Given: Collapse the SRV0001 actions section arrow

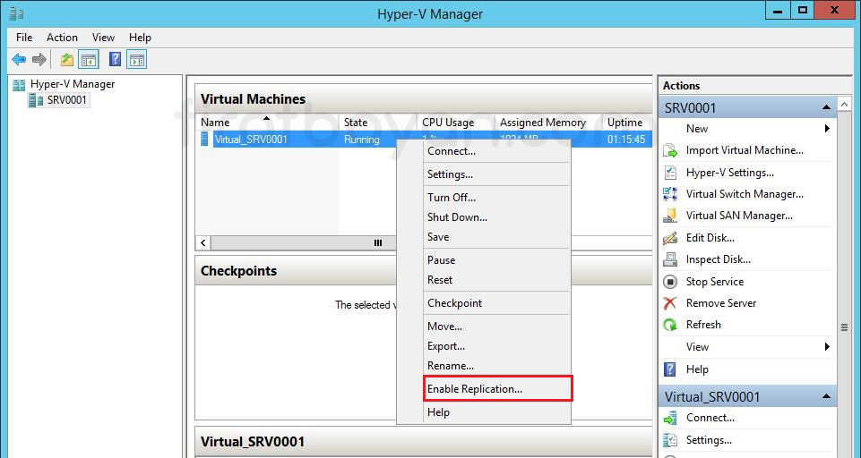Looking at the screenshot, I should (826, 107).
